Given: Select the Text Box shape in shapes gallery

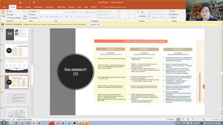Looking at the screenshot, I should (120, 11).
